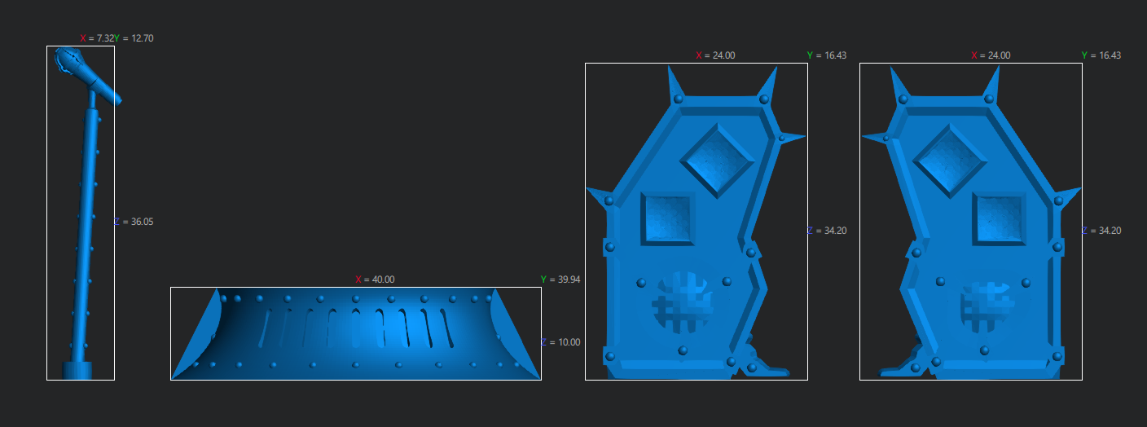Click Y = 16.43 above the right shield
1147x427 pixels.
pos(1101,55)
